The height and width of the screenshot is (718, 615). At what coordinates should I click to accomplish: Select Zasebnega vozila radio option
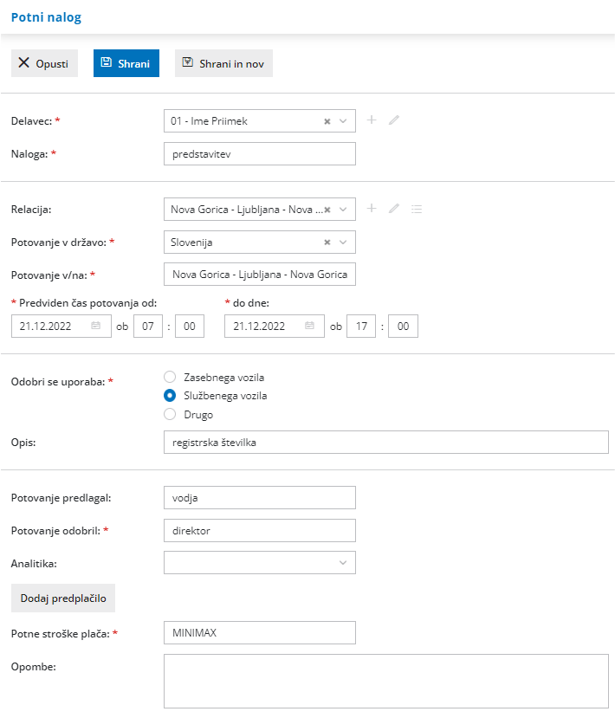170,378
